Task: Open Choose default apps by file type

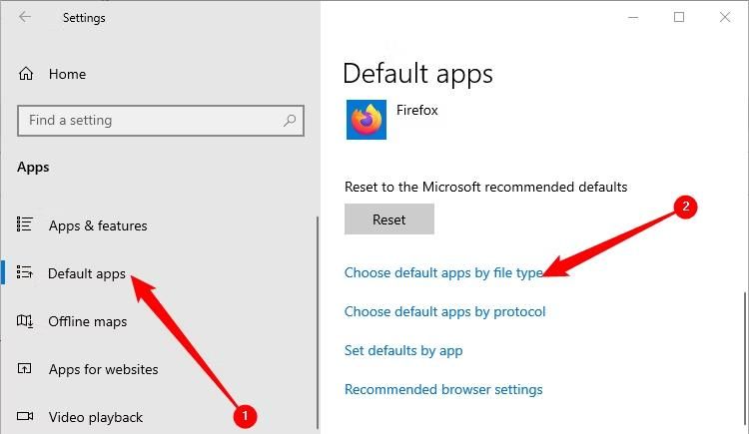Action: (442, 272)
